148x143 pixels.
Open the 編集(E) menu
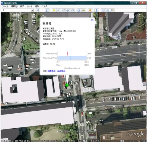(14, 7)
